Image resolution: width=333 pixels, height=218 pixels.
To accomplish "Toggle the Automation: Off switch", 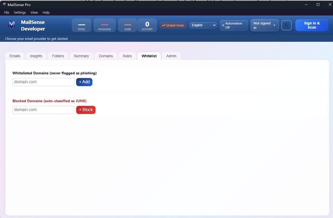I will pyautogui.click(x=234, y=25).
